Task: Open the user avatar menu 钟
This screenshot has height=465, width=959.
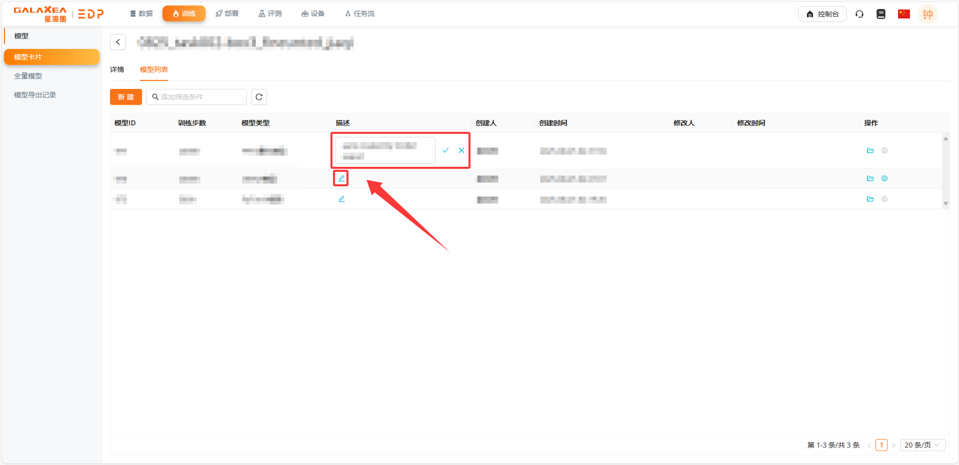Action: (x=927, y=14)
